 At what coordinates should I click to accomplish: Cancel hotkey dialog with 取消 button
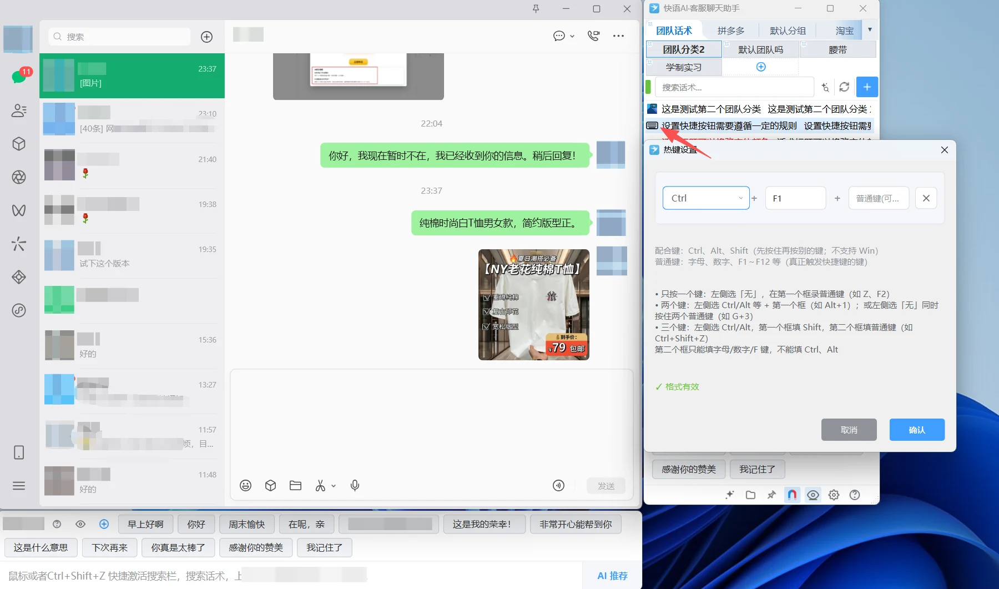point(849,430)
